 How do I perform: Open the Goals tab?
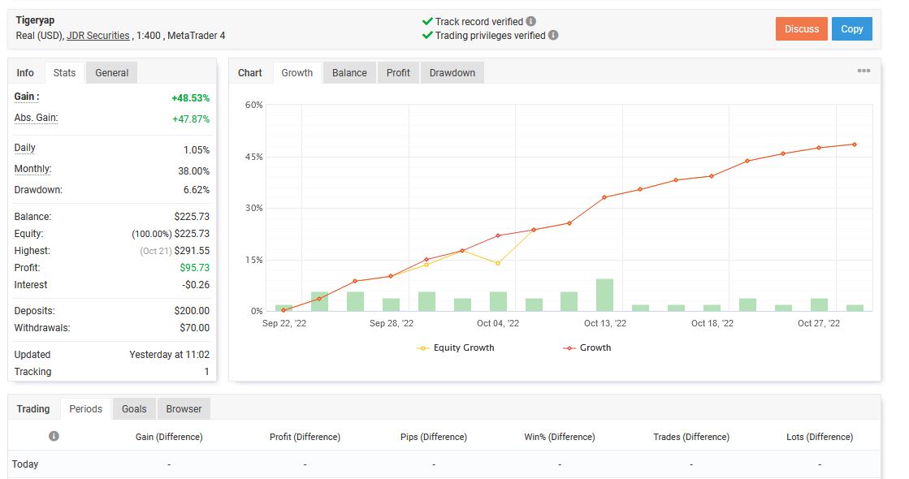tap(134, 409)
